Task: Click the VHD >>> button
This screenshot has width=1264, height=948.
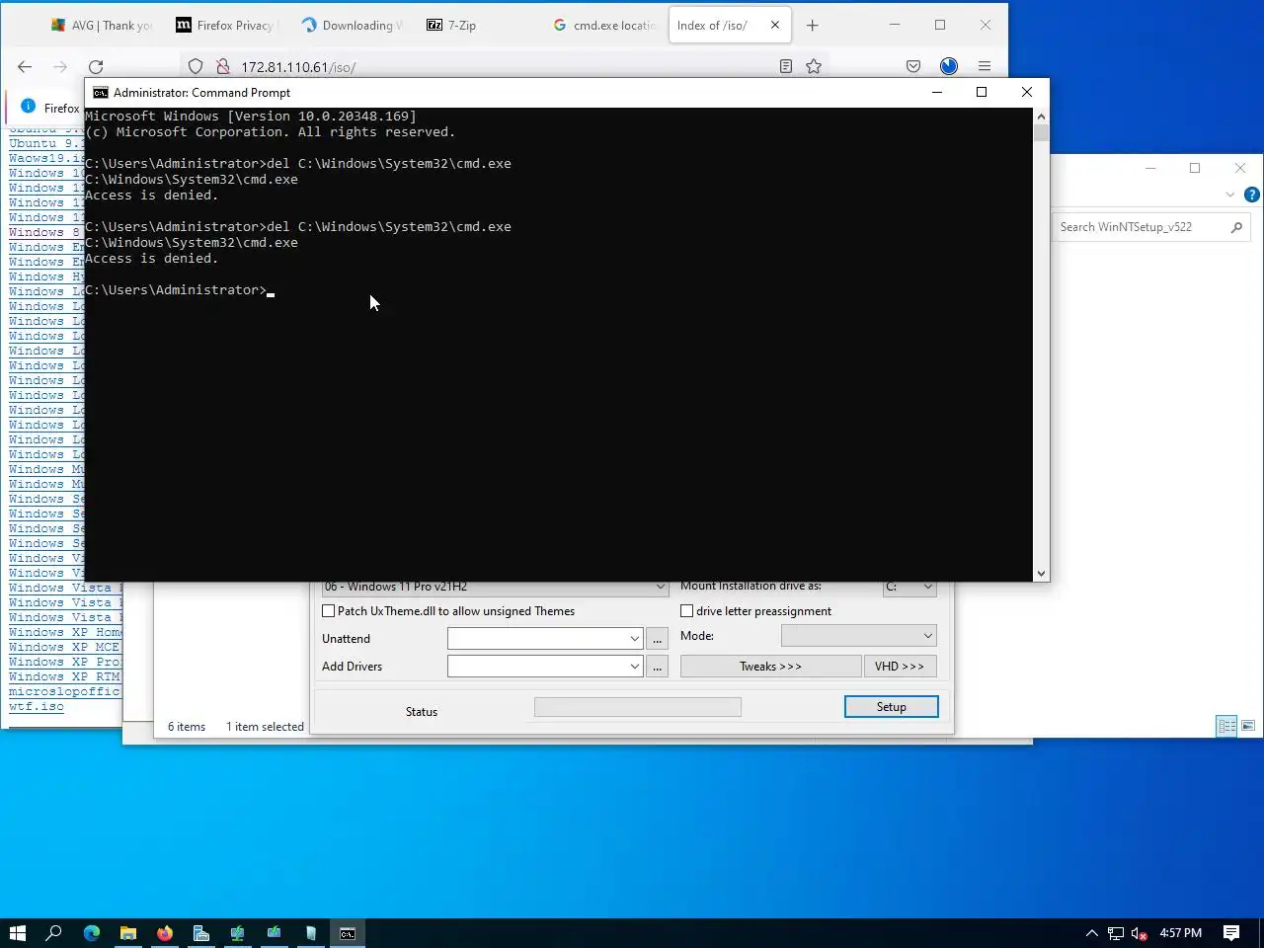Action: [x=900, y=667]
